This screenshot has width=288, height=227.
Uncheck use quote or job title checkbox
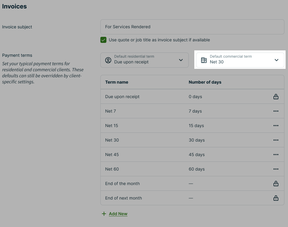tap(104, 40)
